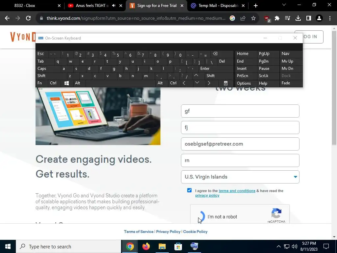
Task: Reload the Vyond signup page
Action: pyautogui.click(x=28, y=18)
